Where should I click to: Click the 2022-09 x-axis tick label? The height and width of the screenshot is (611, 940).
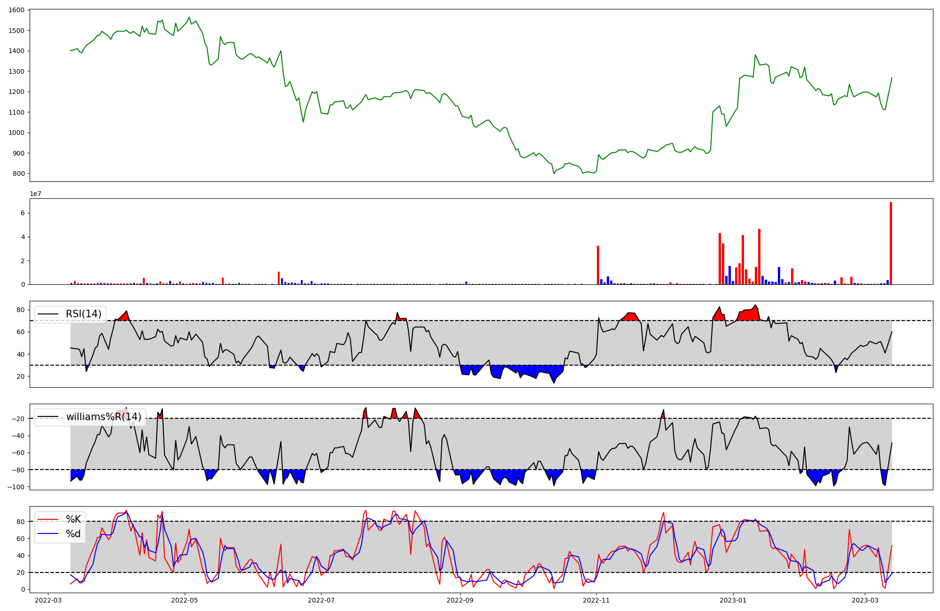pos(460,600)
